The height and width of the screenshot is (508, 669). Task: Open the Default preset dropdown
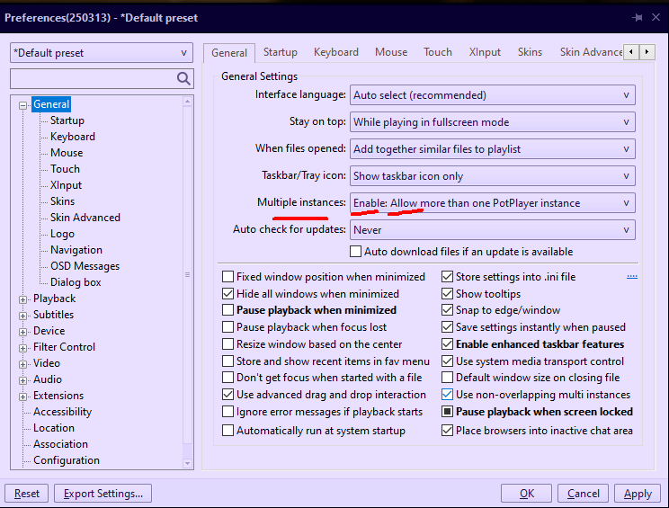(x=102, y=53)
